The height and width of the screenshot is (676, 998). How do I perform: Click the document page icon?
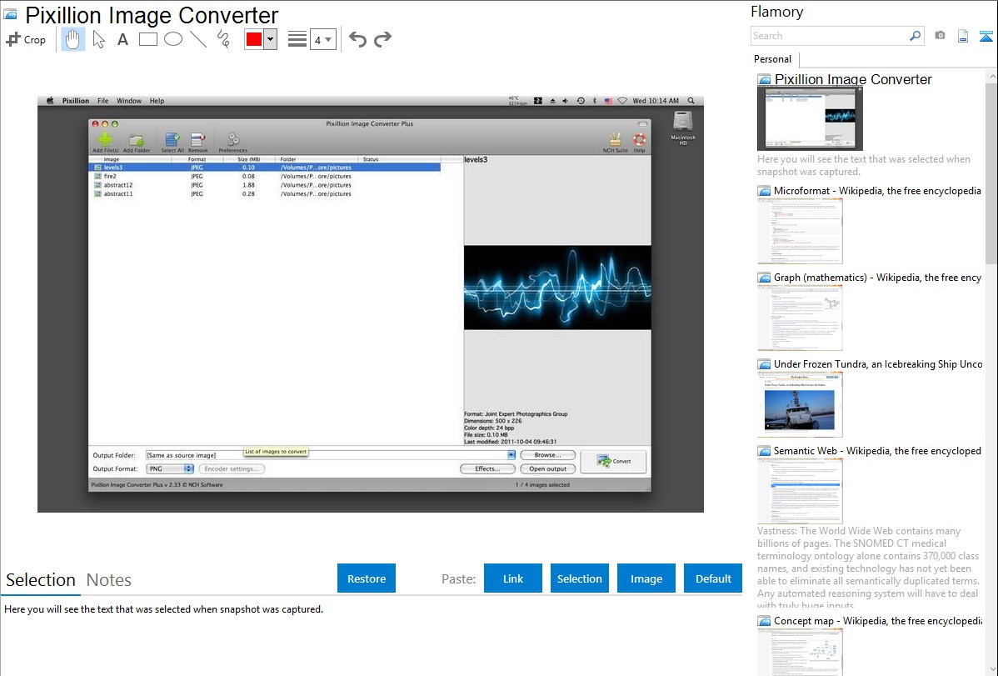pos(963,36)
